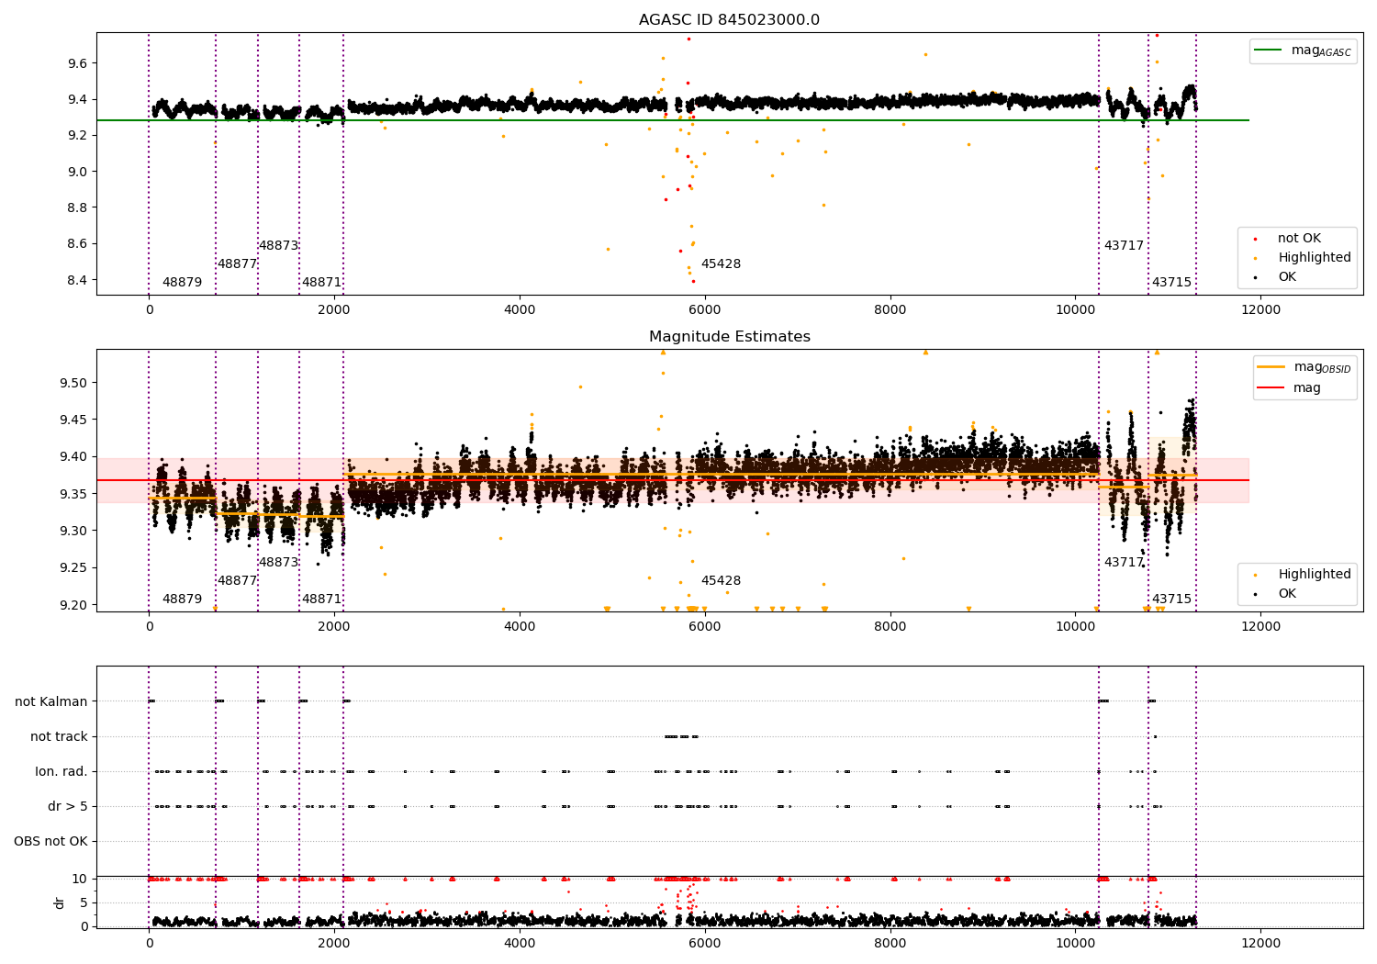Click y-axis tick 8.4 in top plot
The width and height of the screenshot is (1377, 964).
(77, 280)
